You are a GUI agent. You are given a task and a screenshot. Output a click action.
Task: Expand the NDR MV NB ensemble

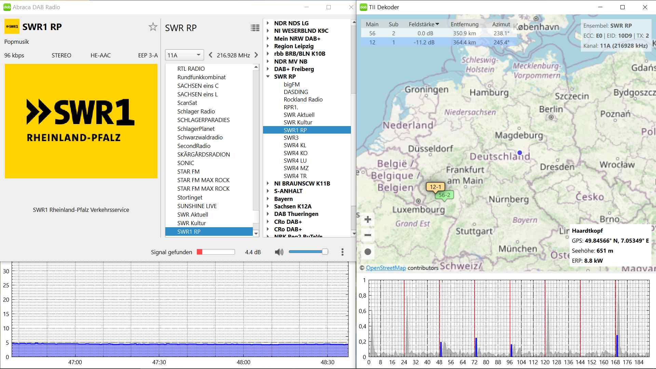[268, 61]
